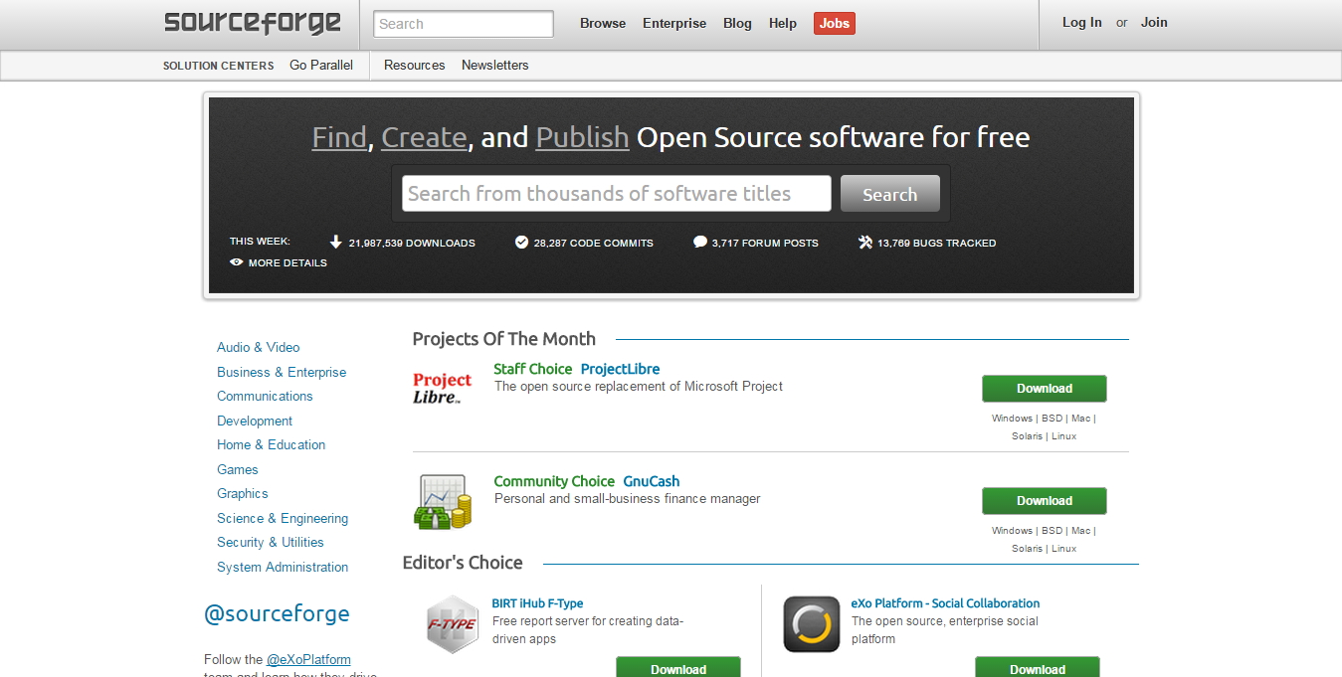Click the gray Search button
The image size is (1342, 677).
[890, 195]
